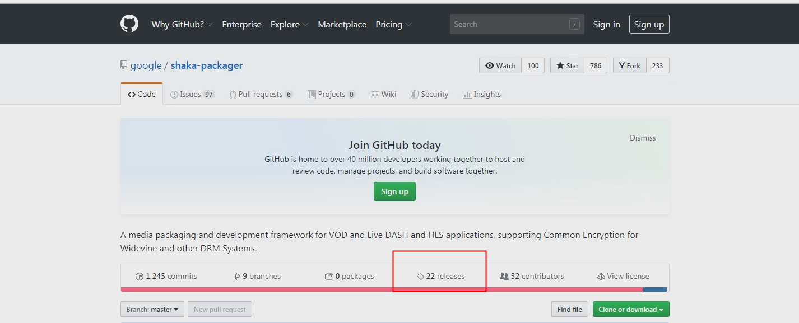Click the header Sign up button
The height and width of the screenshot is (323, 799).
pos(649,24)
